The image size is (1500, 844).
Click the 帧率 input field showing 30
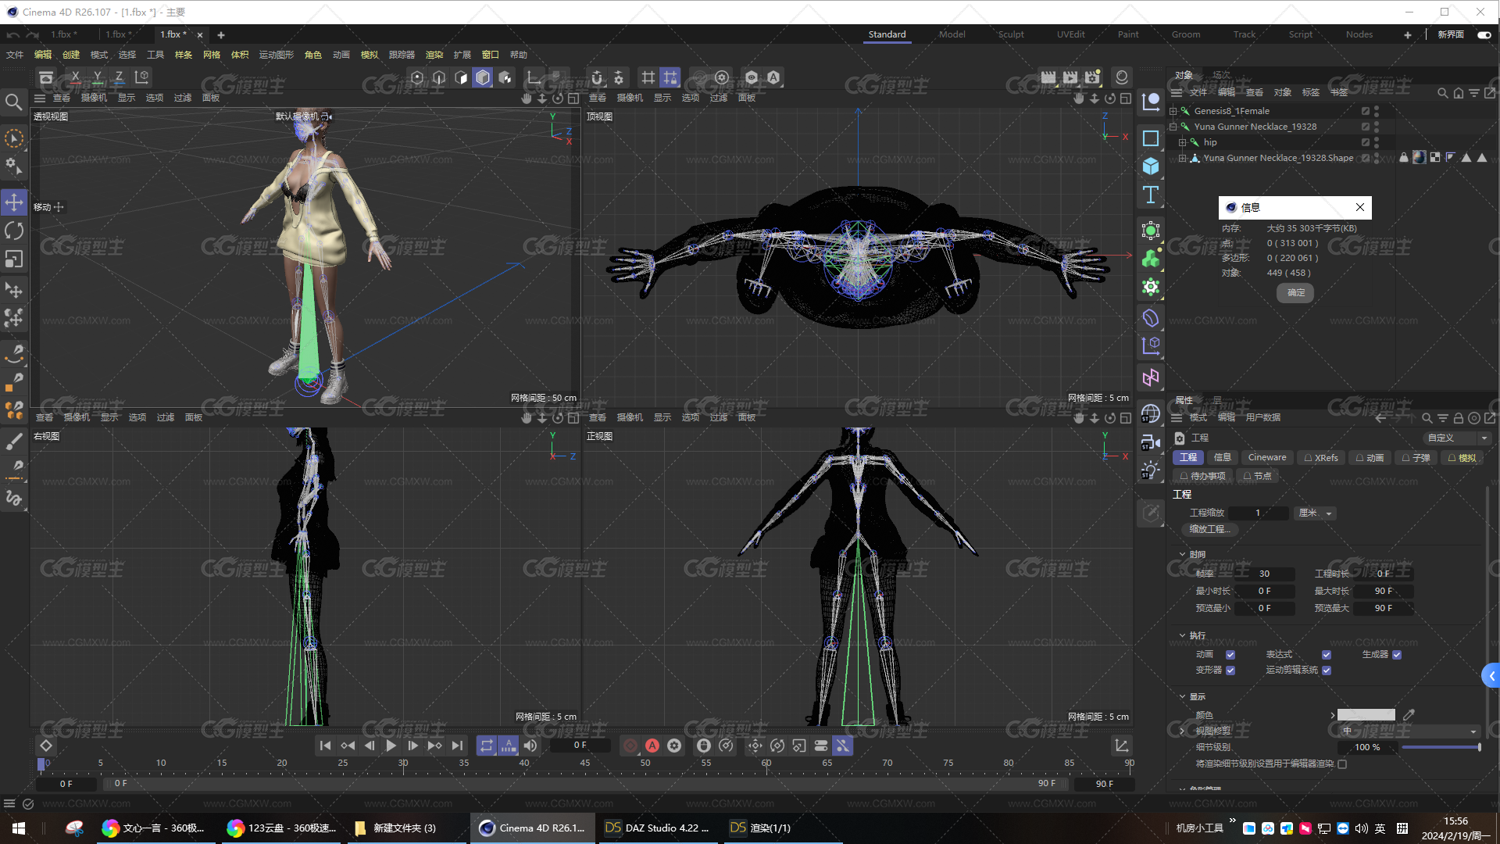point(1264,574)
